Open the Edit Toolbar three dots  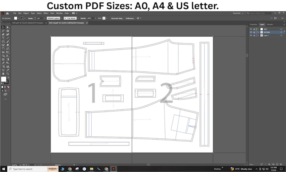pyautogui.click(x=5, y=99)
